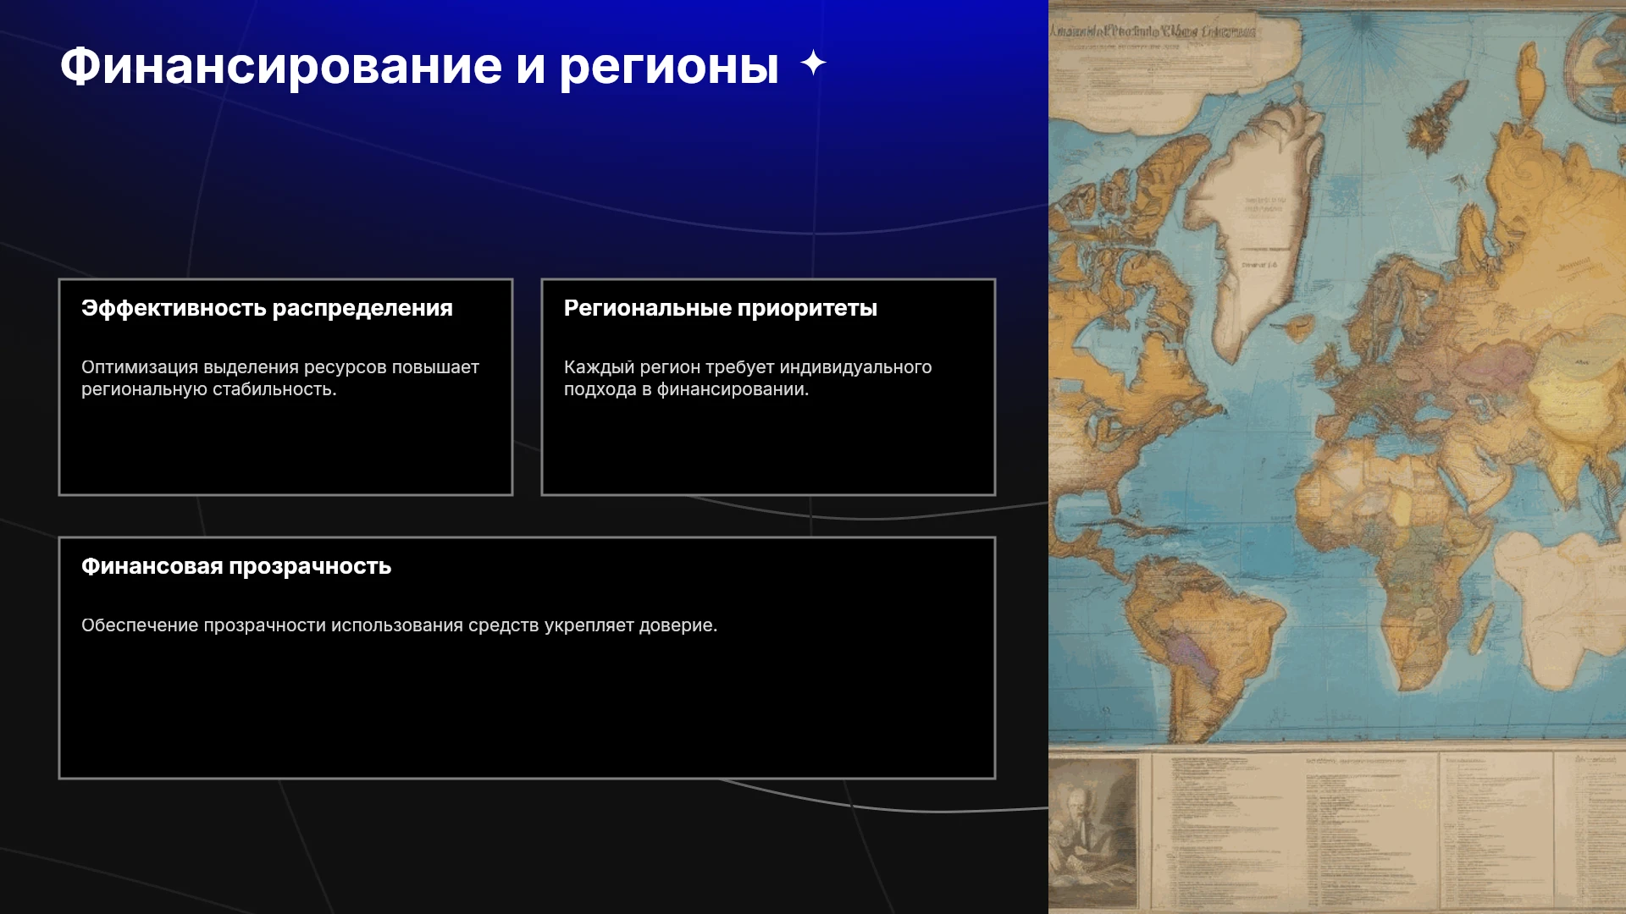Viewport: 1626px width, 914px height.
Task: Click the sparkle star icon beside the title
Action: click(813, 63)
